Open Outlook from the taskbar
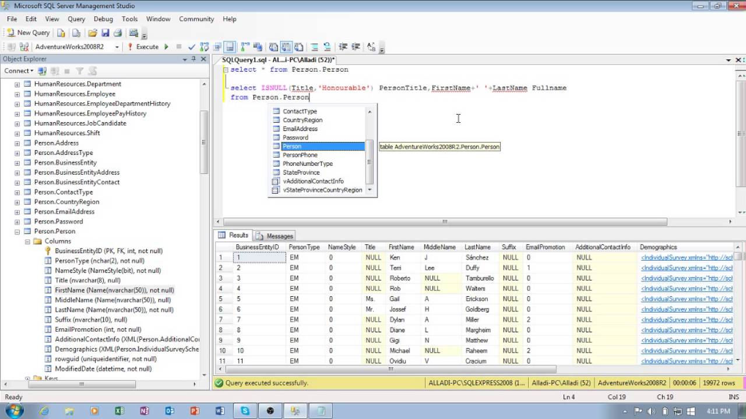 (170, 411)
